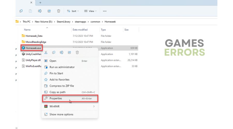Click the 28,214 KB size cell
This screenshot has width=233, height=129.
click(x=132, y=60)
